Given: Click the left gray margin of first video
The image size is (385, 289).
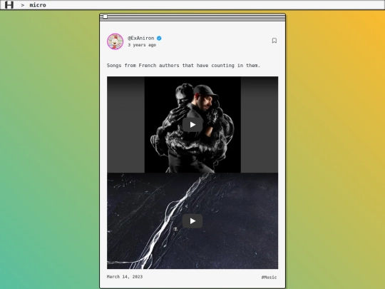Looking at the screenshot, I should [125, 125].
